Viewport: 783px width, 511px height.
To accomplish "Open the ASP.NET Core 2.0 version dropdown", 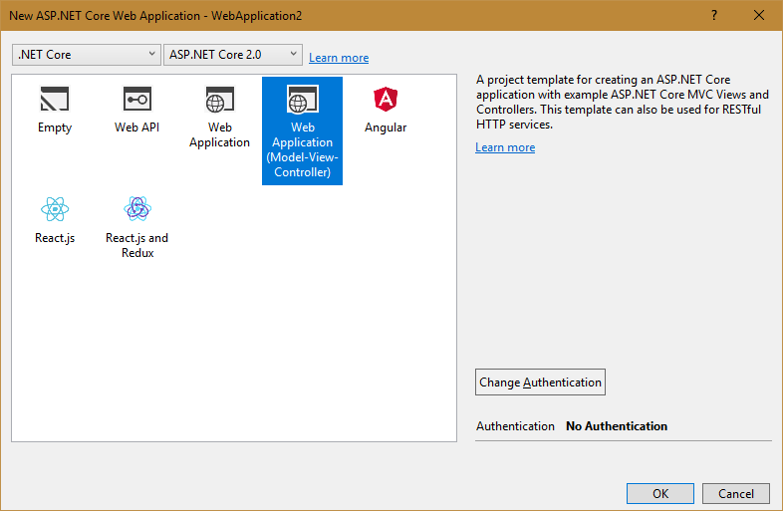I will coord(233,55).
